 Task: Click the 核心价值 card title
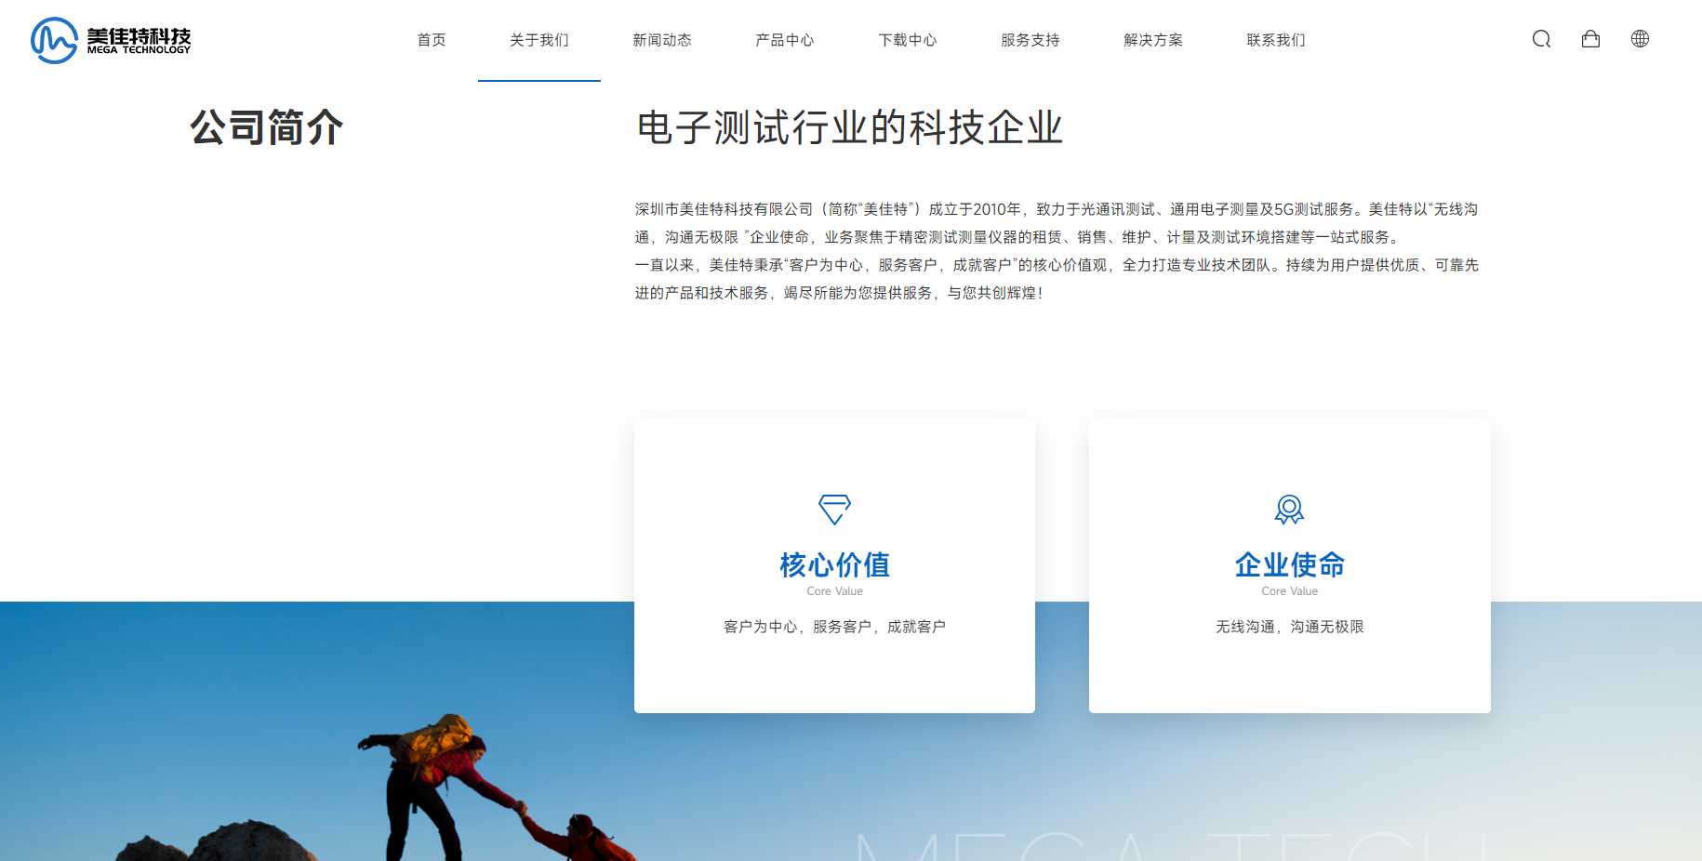[x=834, y=564]
